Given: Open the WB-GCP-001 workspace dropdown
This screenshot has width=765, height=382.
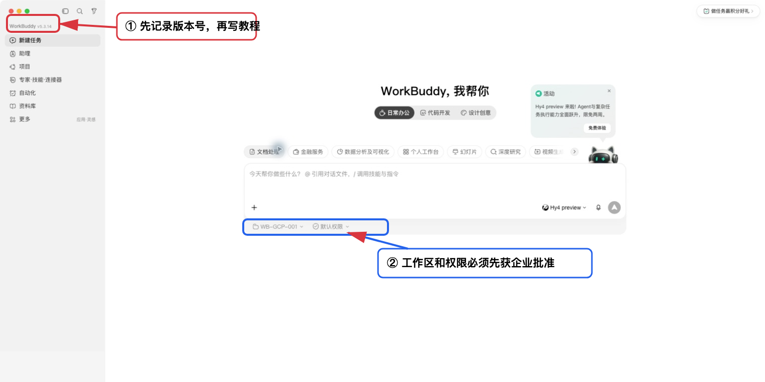Looking at the screenshot, I should click(x=278, y=227).
